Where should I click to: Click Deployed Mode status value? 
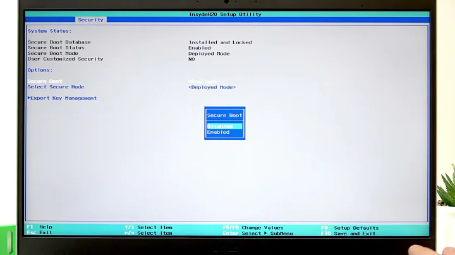click(x=209, y=54)
